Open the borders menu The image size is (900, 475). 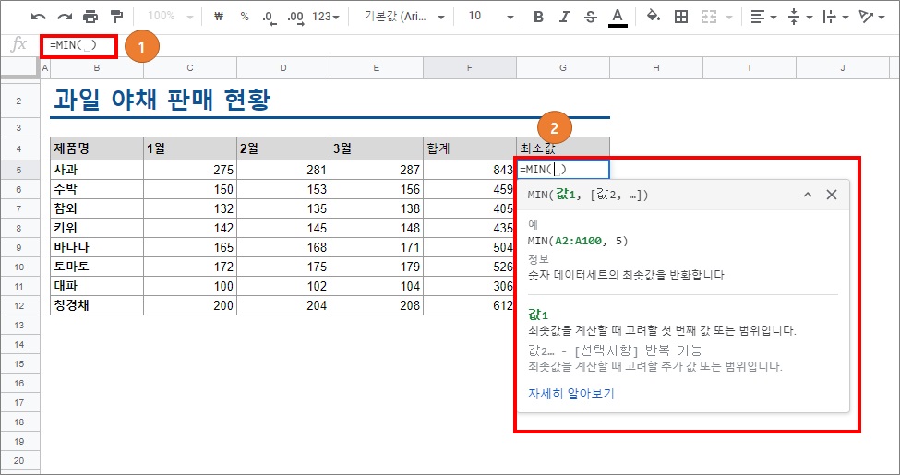point(681,17)
